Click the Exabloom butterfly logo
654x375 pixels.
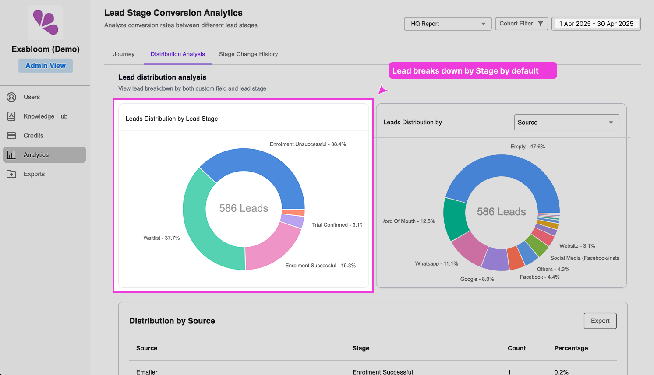pos(45,22)
